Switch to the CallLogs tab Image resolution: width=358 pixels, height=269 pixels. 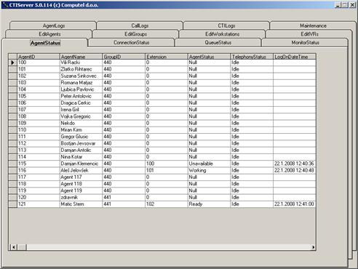point(140,25)
